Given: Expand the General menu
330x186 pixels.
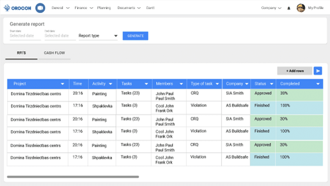Looking at the screenshot, I should tap(60, 8).
